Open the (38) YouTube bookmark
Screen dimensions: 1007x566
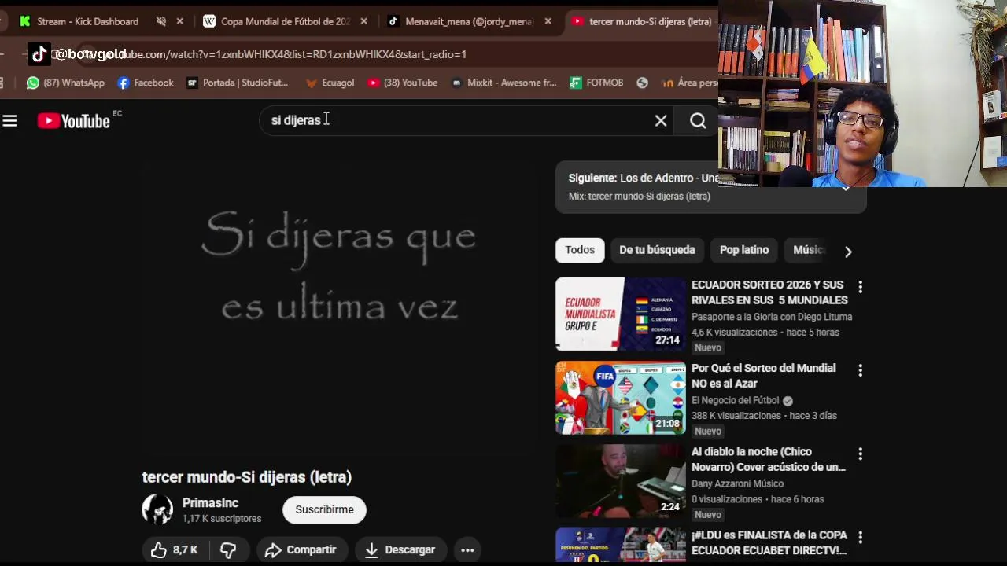(402, 83)
